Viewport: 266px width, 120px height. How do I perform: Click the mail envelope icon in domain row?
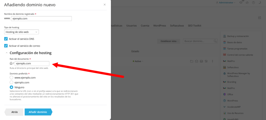[197, 61]
